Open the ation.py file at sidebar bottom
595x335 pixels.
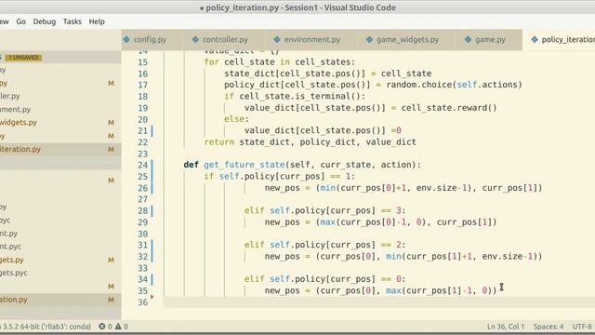[60, 300]
